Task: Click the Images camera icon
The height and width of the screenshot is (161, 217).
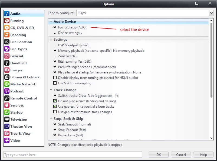Action: click(7, 70)
